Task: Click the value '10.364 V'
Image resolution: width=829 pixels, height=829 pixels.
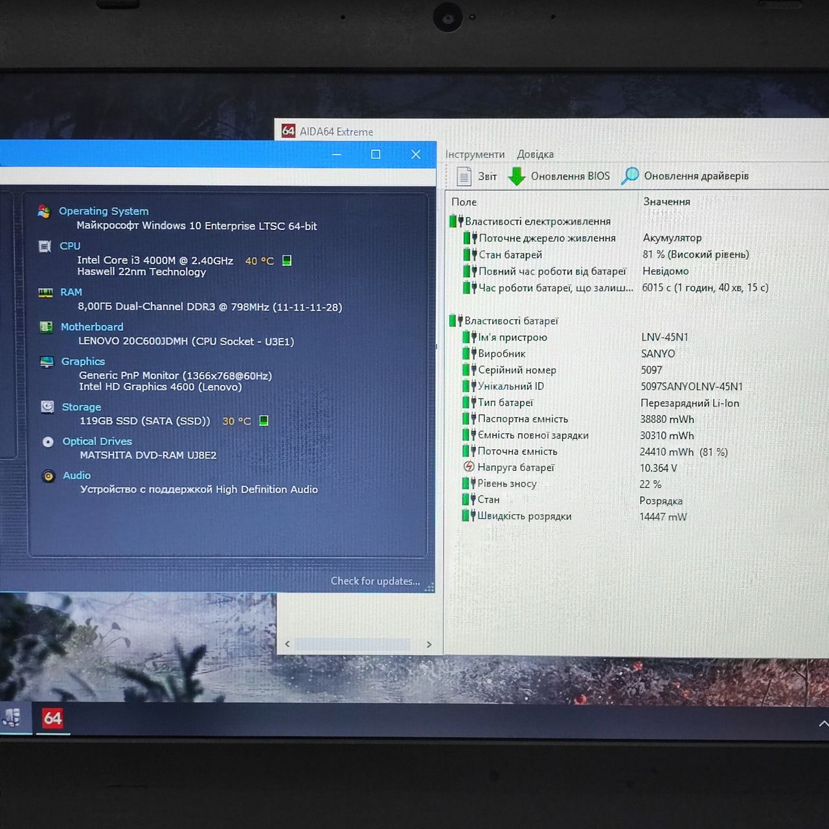Action: [x=658, y=468]
